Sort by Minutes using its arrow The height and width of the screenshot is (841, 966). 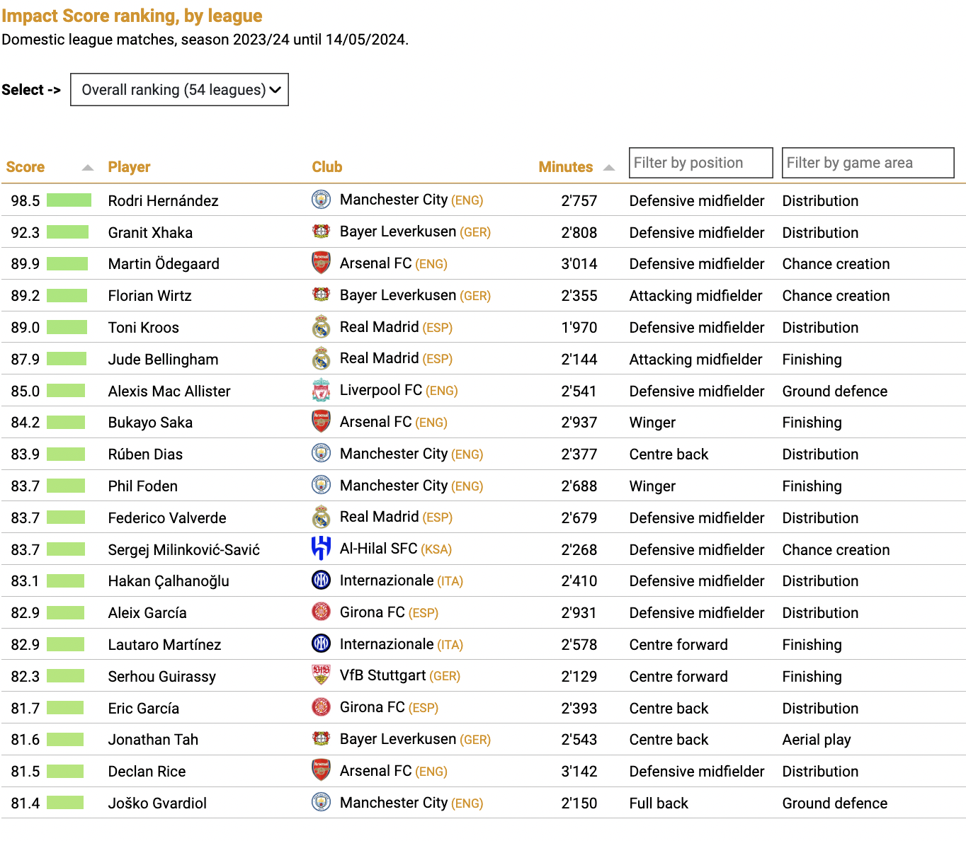click(x=609, y=168)
